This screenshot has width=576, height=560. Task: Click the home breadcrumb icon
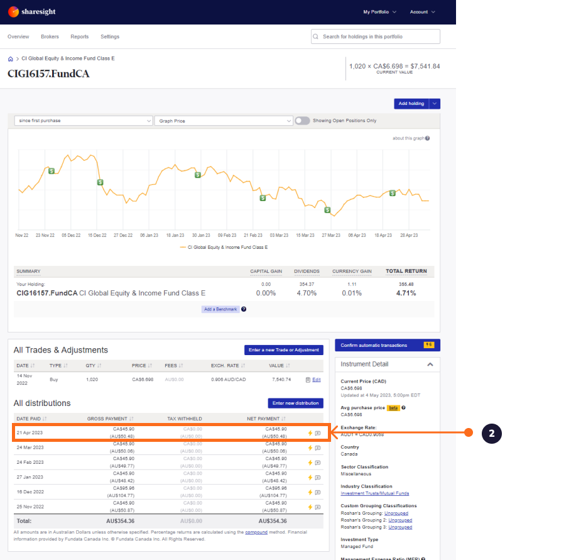tap(10, 59)
